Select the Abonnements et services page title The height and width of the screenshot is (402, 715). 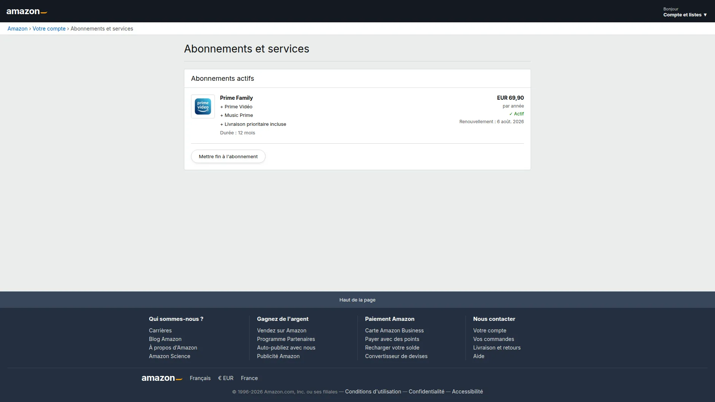pyautogui.click(x=247, y=49)
